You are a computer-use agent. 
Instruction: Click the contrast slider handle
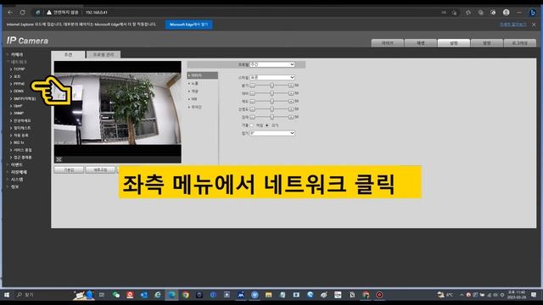272,93
